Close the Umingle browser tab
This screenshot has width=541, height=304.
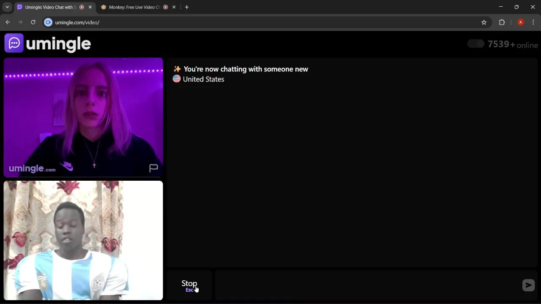[90, 7]
